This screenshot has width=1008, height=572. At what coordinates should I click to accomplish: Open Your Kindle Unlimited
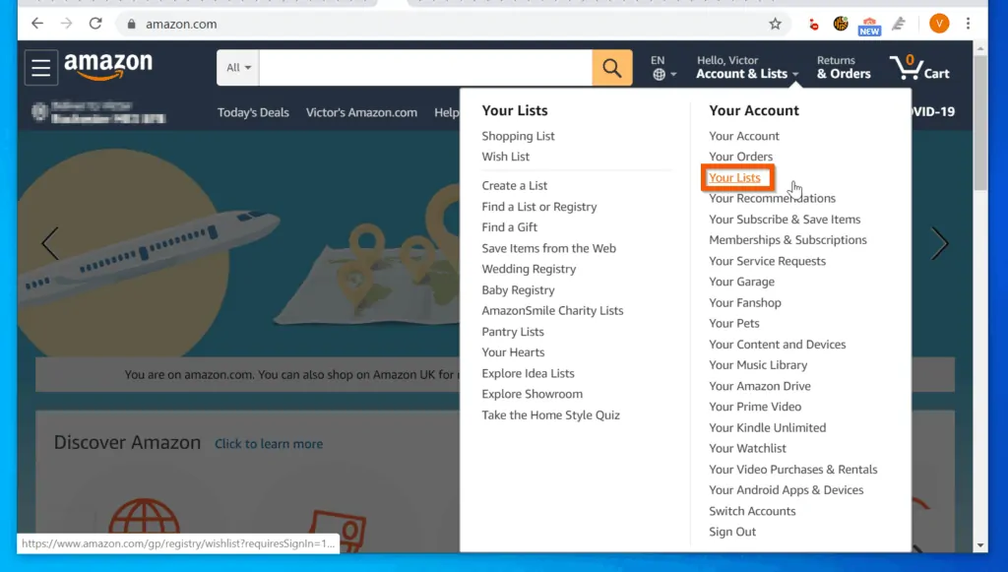[x=767, y=428]
